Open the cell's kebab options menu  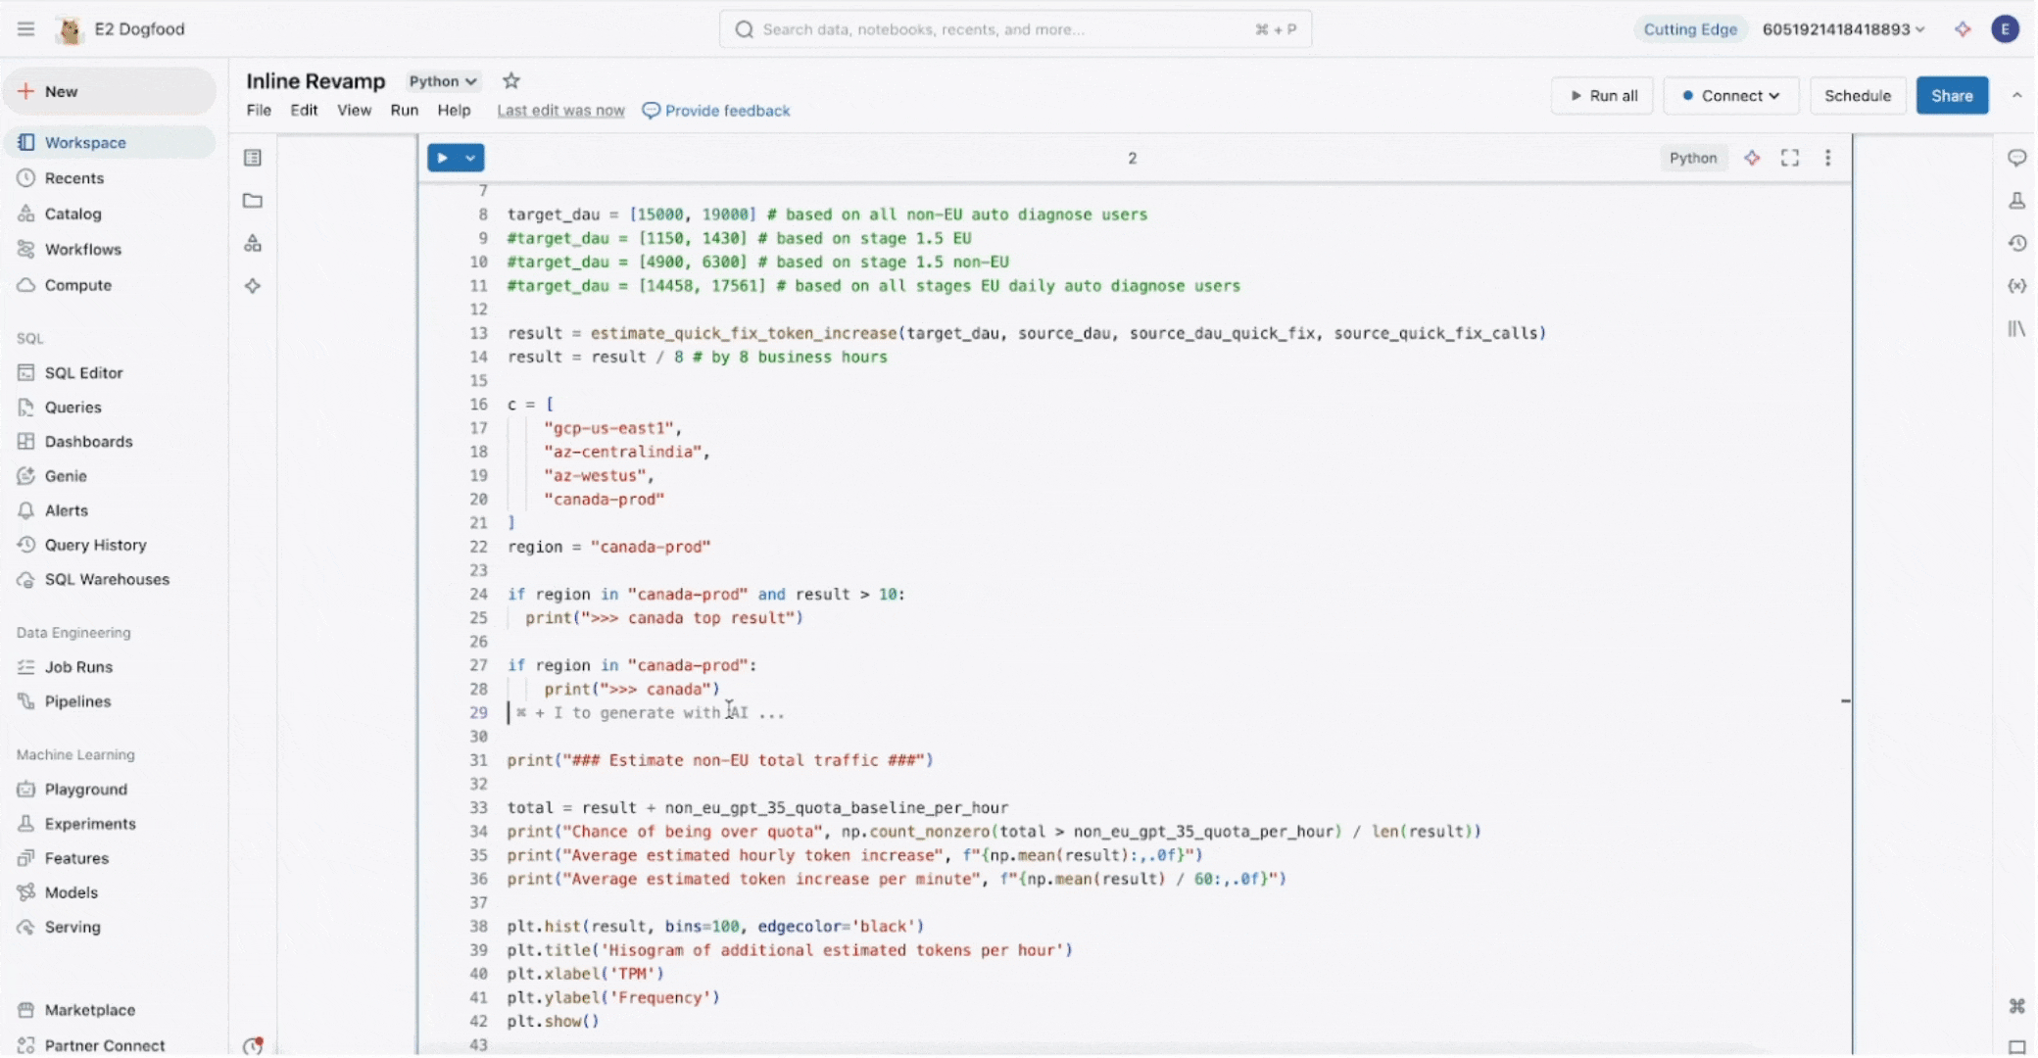pyautogui.click(x=1827, y=158)
